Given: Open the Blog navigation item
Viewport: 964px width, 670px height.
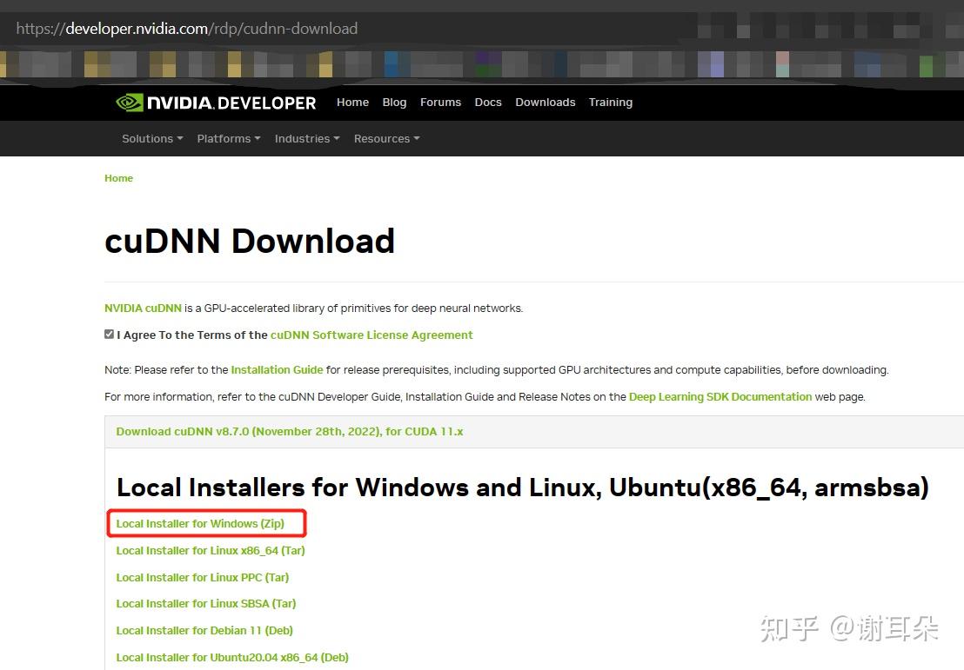Looking at the screenshot, I should tap(394, 103).
